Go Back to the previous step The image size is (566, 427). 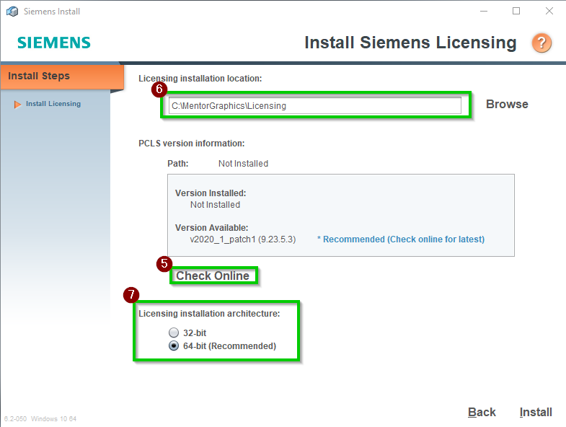point(482,412)
